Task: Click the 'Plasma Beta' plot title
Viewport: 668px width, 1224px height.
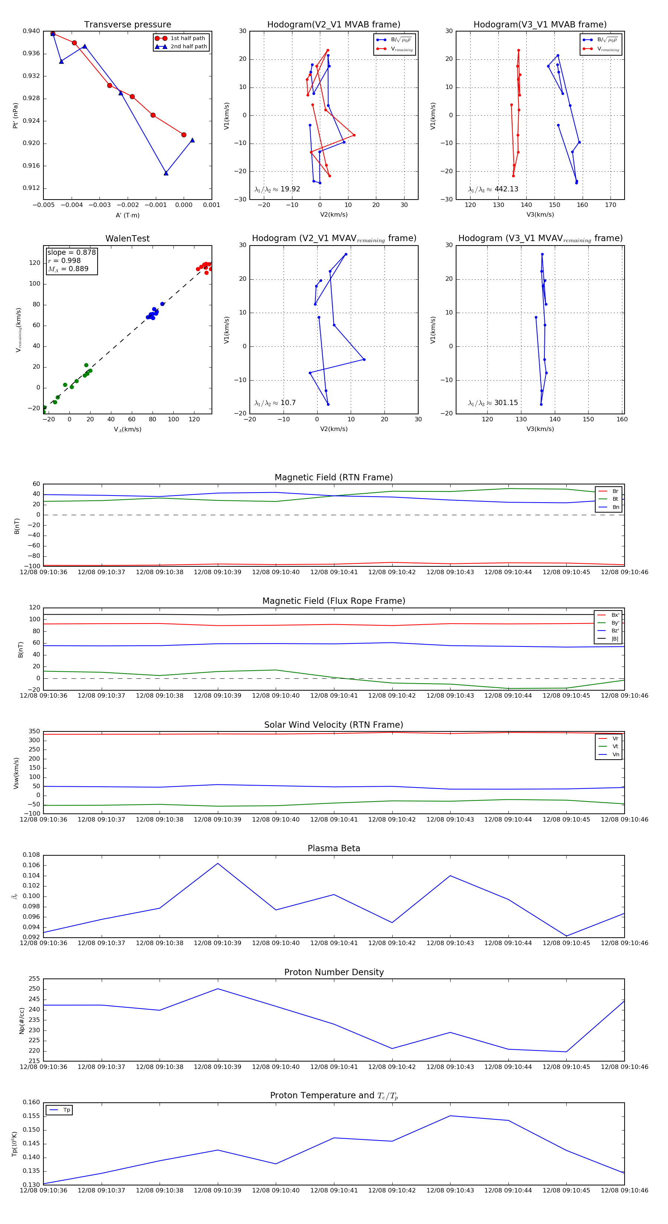Action: click(x=334, y=849)
